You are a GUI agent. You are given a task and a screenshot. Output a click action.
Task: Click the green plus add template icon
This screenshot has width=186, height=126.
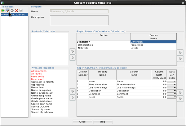(x=3, y=11)
